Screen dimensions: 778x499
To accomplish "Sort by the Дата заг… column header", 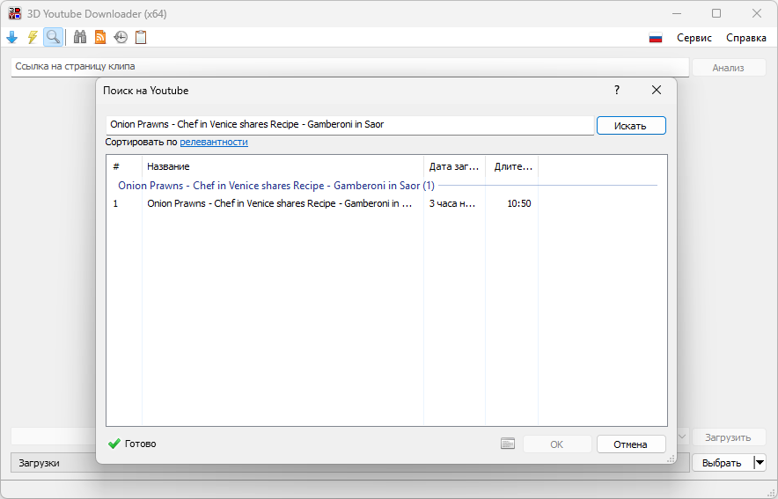I will pyautogui.click(x=454, y=166).
